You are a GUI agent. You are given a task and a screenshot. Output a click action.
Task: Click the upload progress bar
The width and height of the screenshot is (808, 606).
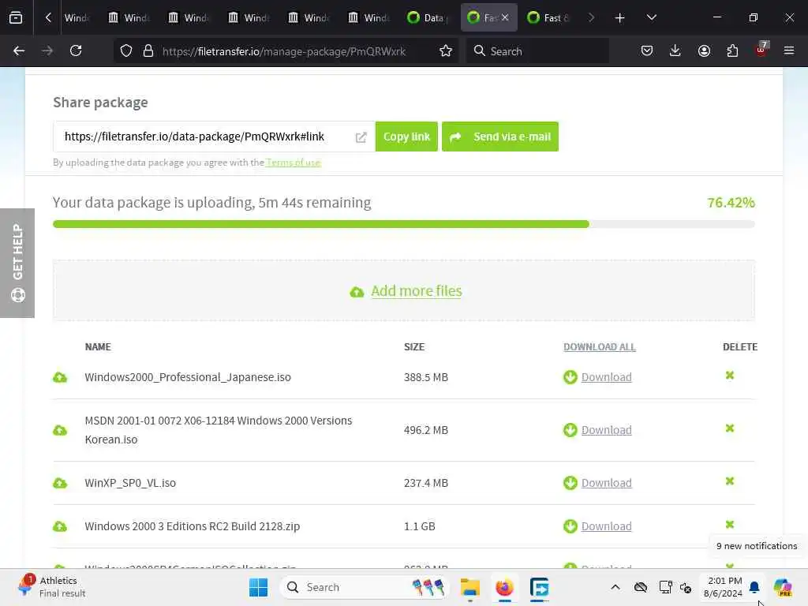pyautogui.click(x=403, y=224)
